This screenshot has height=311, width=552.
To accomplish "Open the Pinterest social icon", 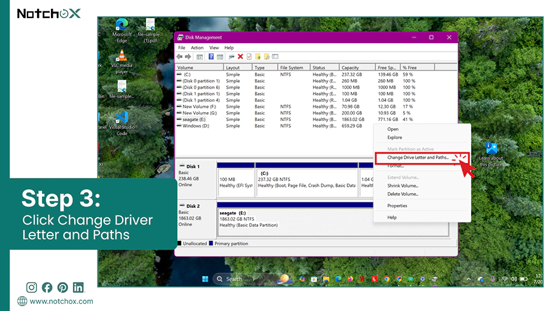I will [63, 288].
